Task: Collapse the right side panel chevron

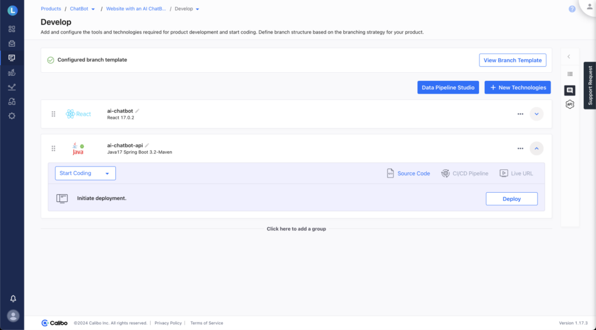Action: 569,56
